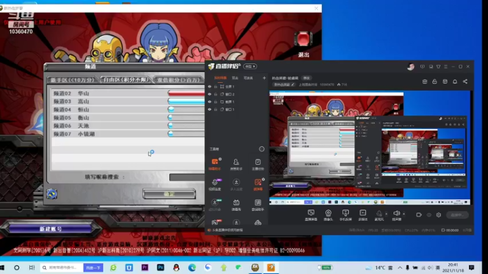Screen dimensions: 488x274
Task: Click the red load bar of channel 频道02
Action: point(186,93)
